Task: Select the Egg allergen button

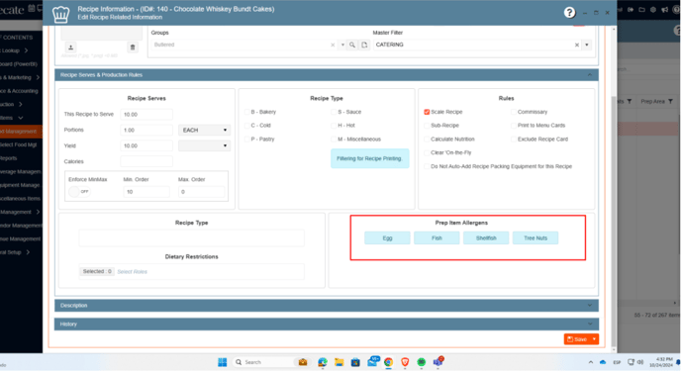Action: [387, 237]
